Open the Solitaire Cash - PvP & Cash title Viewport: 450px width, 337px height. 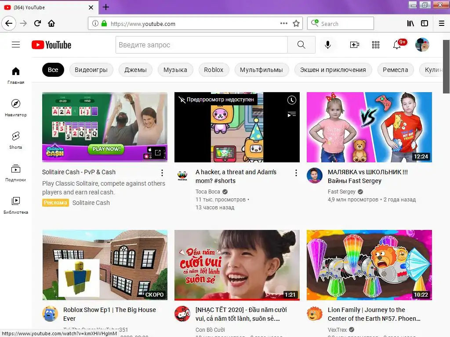[x=79, y=172]
